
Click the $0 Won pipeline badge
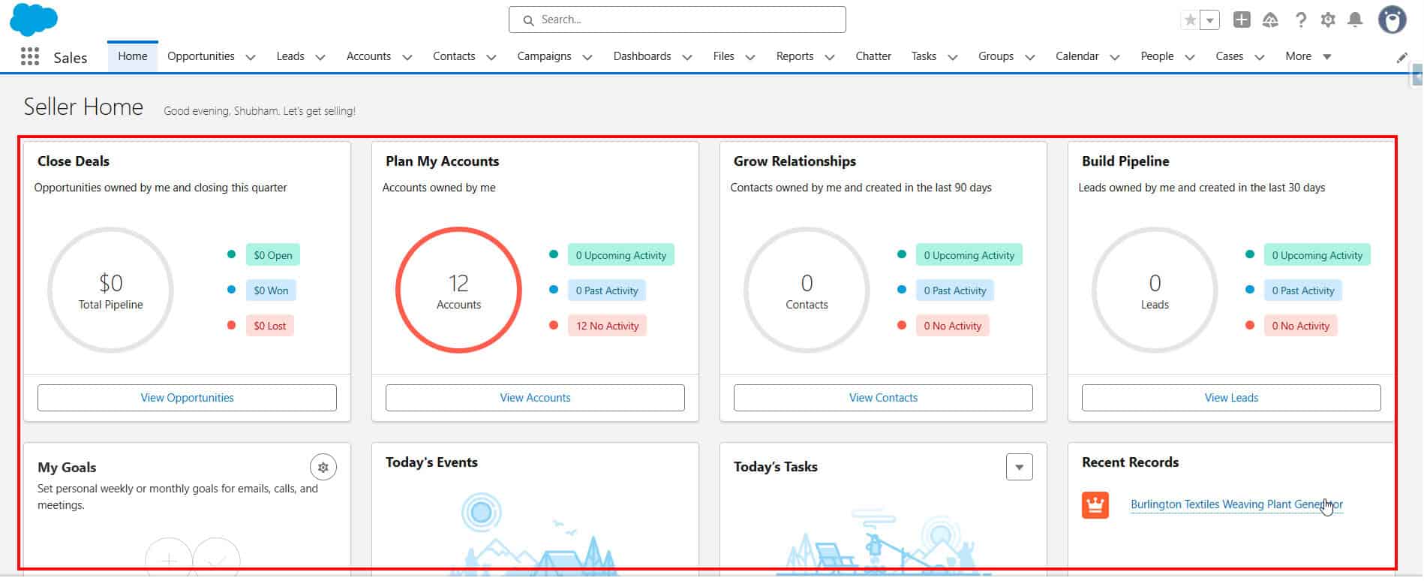tap(271, 290)
